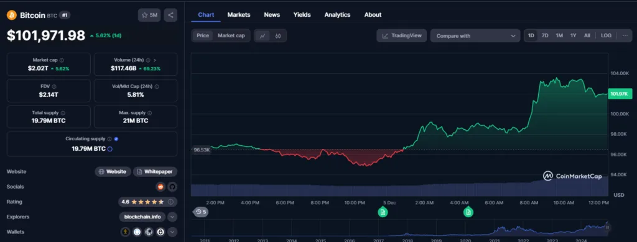637x242 pixels.
Task: Click the timeline range handle at right end
Action: coord(607,227)
